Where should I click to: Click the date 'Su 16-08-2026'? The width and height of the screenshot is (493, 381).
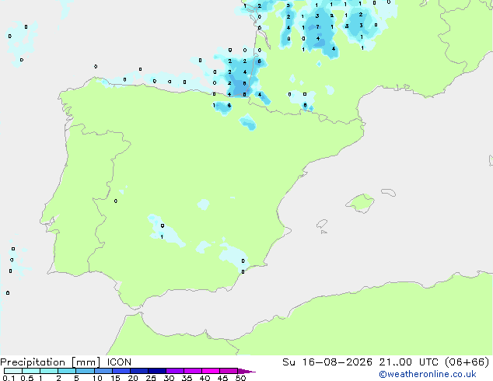(327, 362)
